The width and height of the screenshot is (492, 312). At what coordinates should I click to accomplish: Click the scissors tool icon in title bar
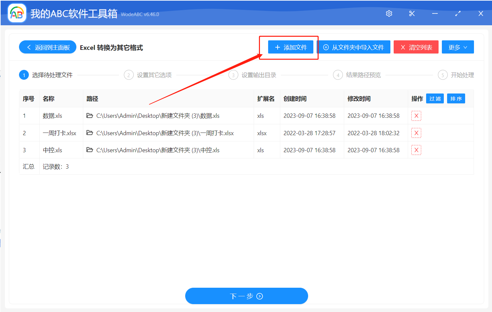[x=412, y=13]
